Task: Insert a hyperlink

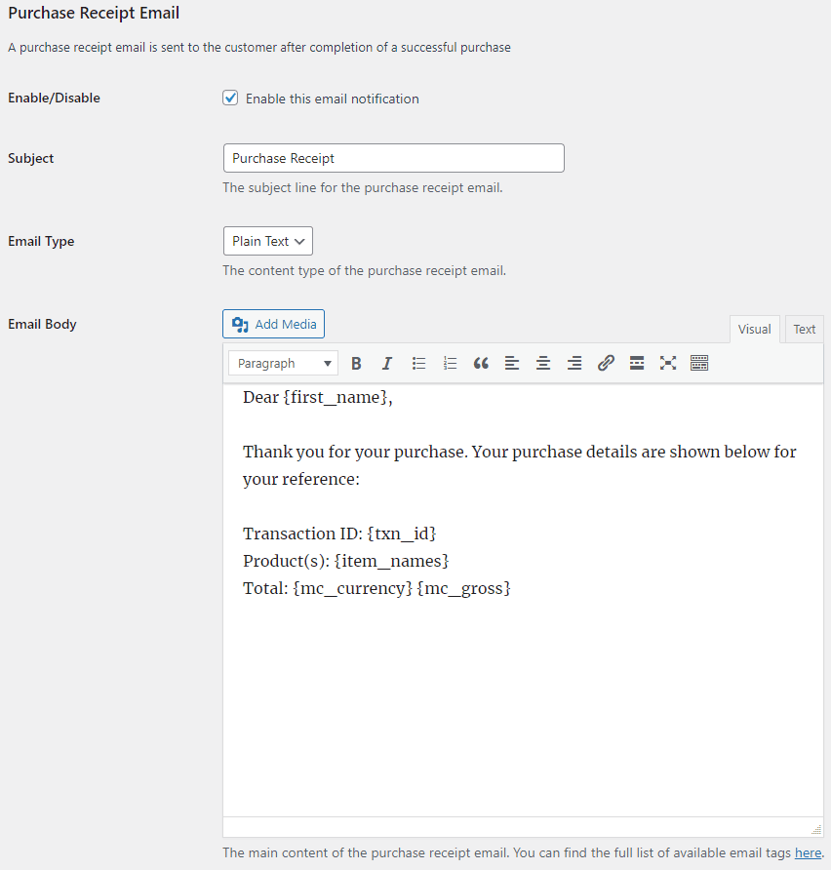Action: point(606,363)
